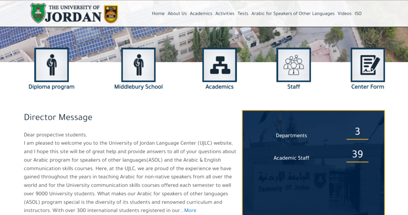Open the Academics hierarchy icon tile
The width and height of the screenshot is (408, 215).
point(220,65)
